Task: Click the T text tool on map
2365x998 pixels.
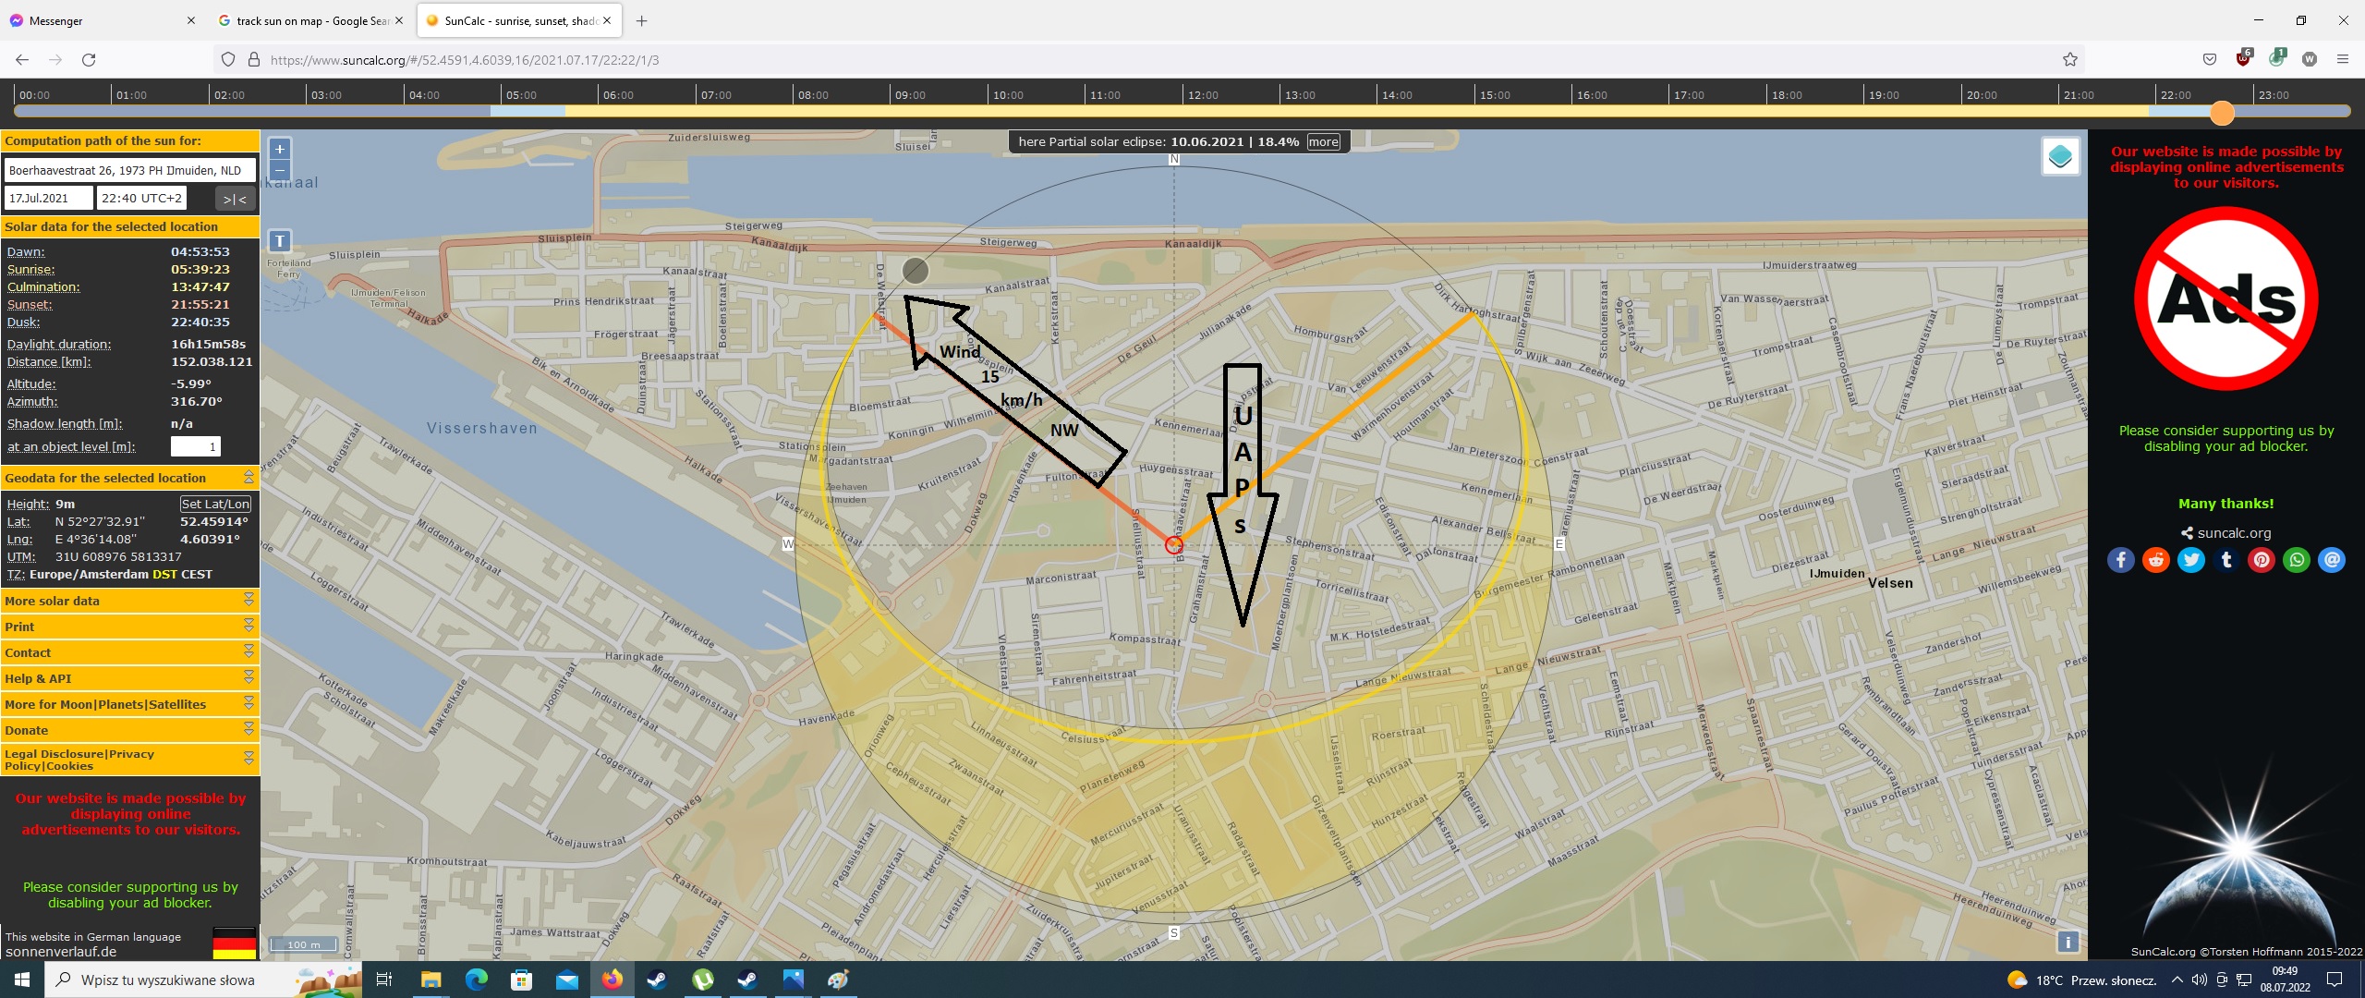Action: [x=280, y=241]
